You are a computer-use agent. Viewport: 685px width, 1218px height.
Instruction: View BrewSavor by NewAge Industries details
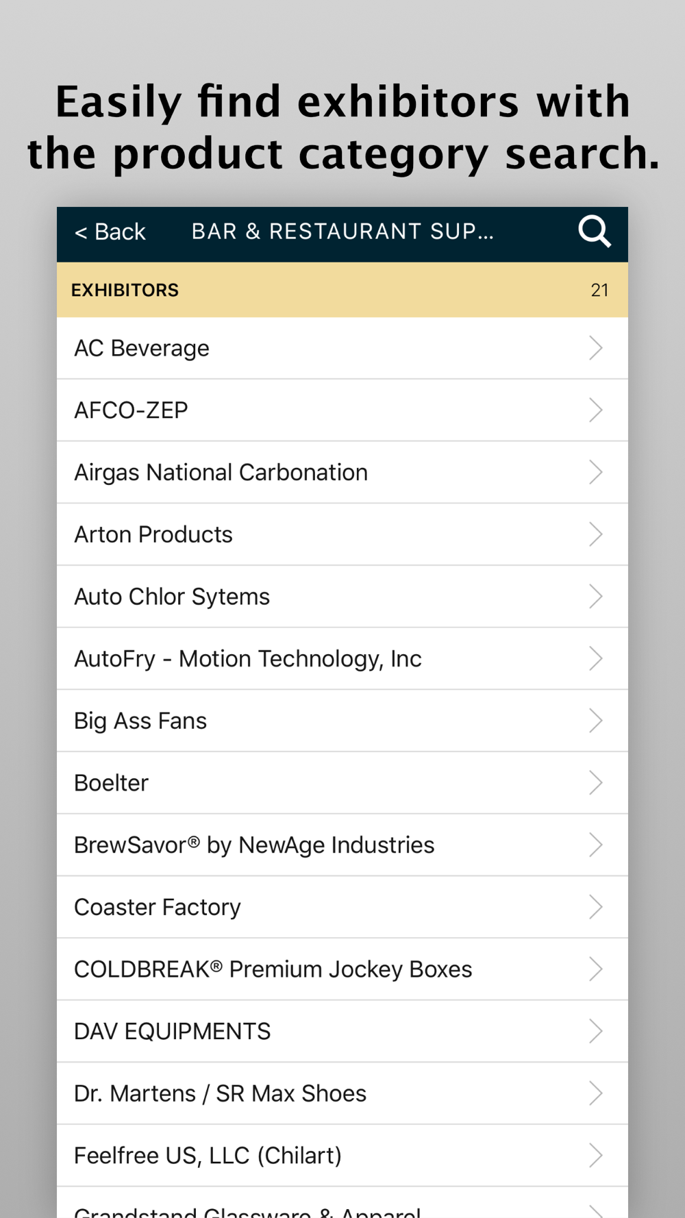(254, 845)
